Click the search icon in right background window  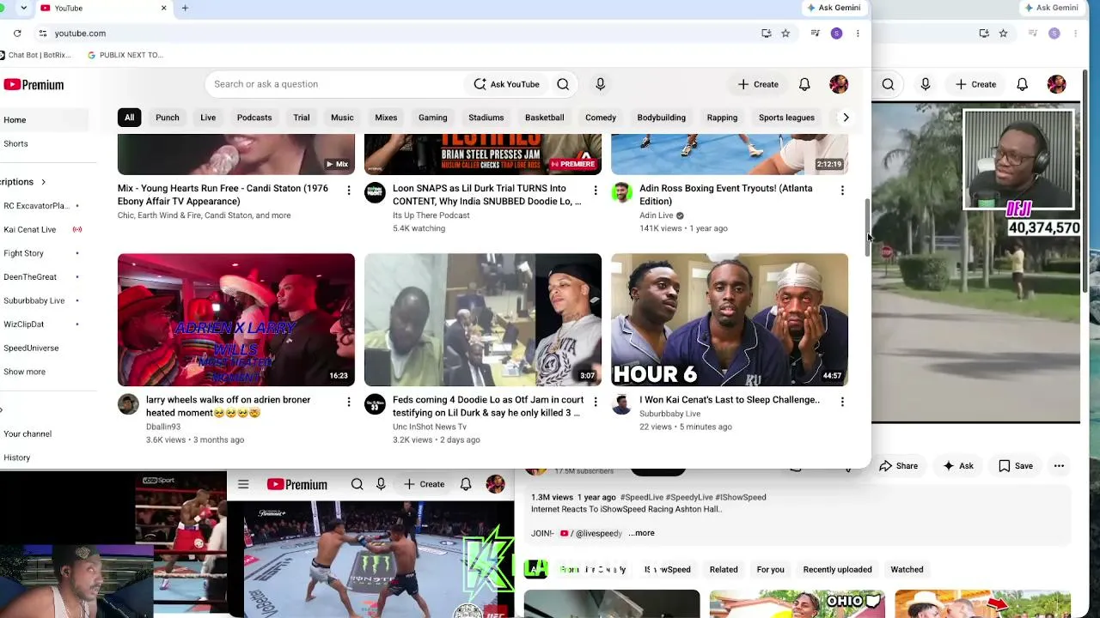[888, 84]
